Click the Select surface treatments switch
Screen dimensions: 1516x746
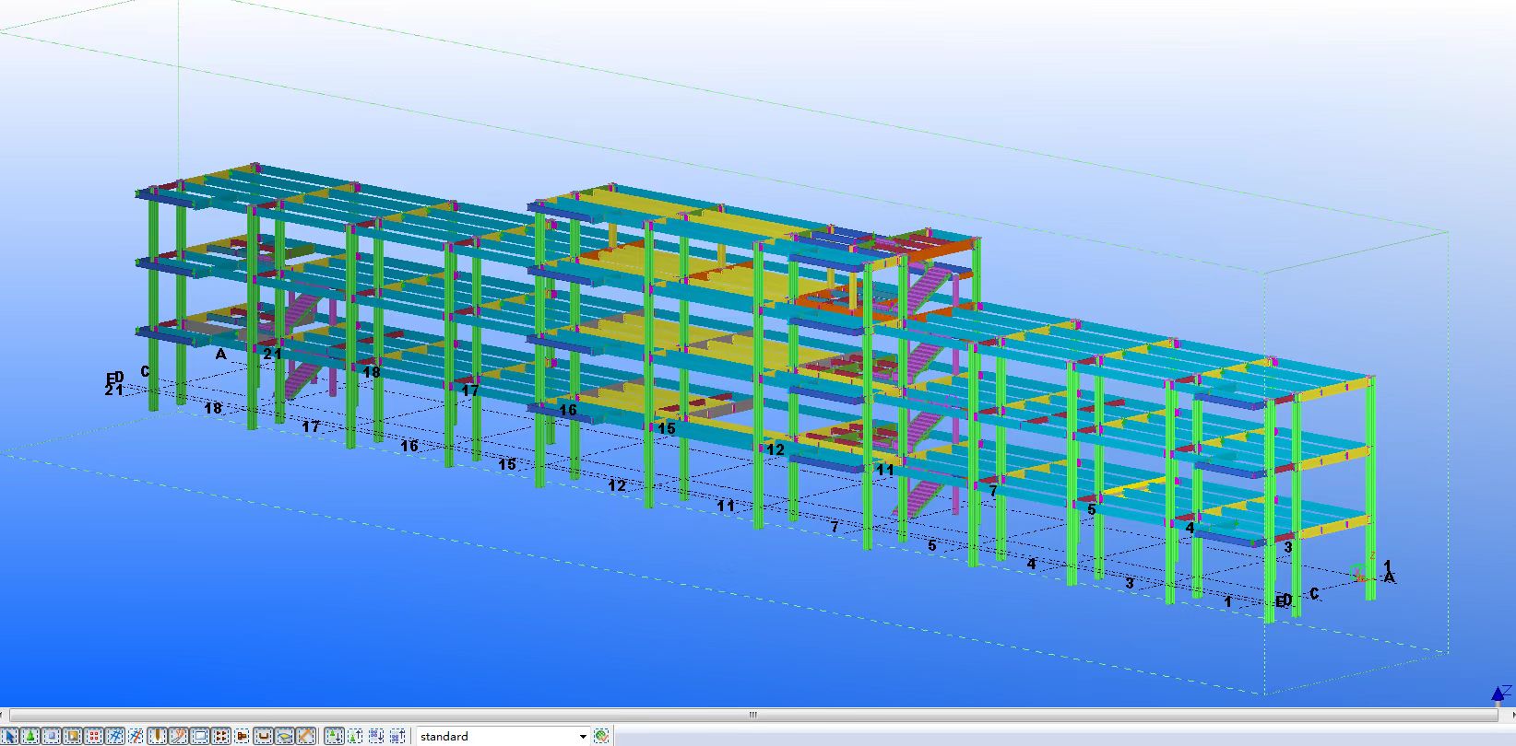click(73, 736)
